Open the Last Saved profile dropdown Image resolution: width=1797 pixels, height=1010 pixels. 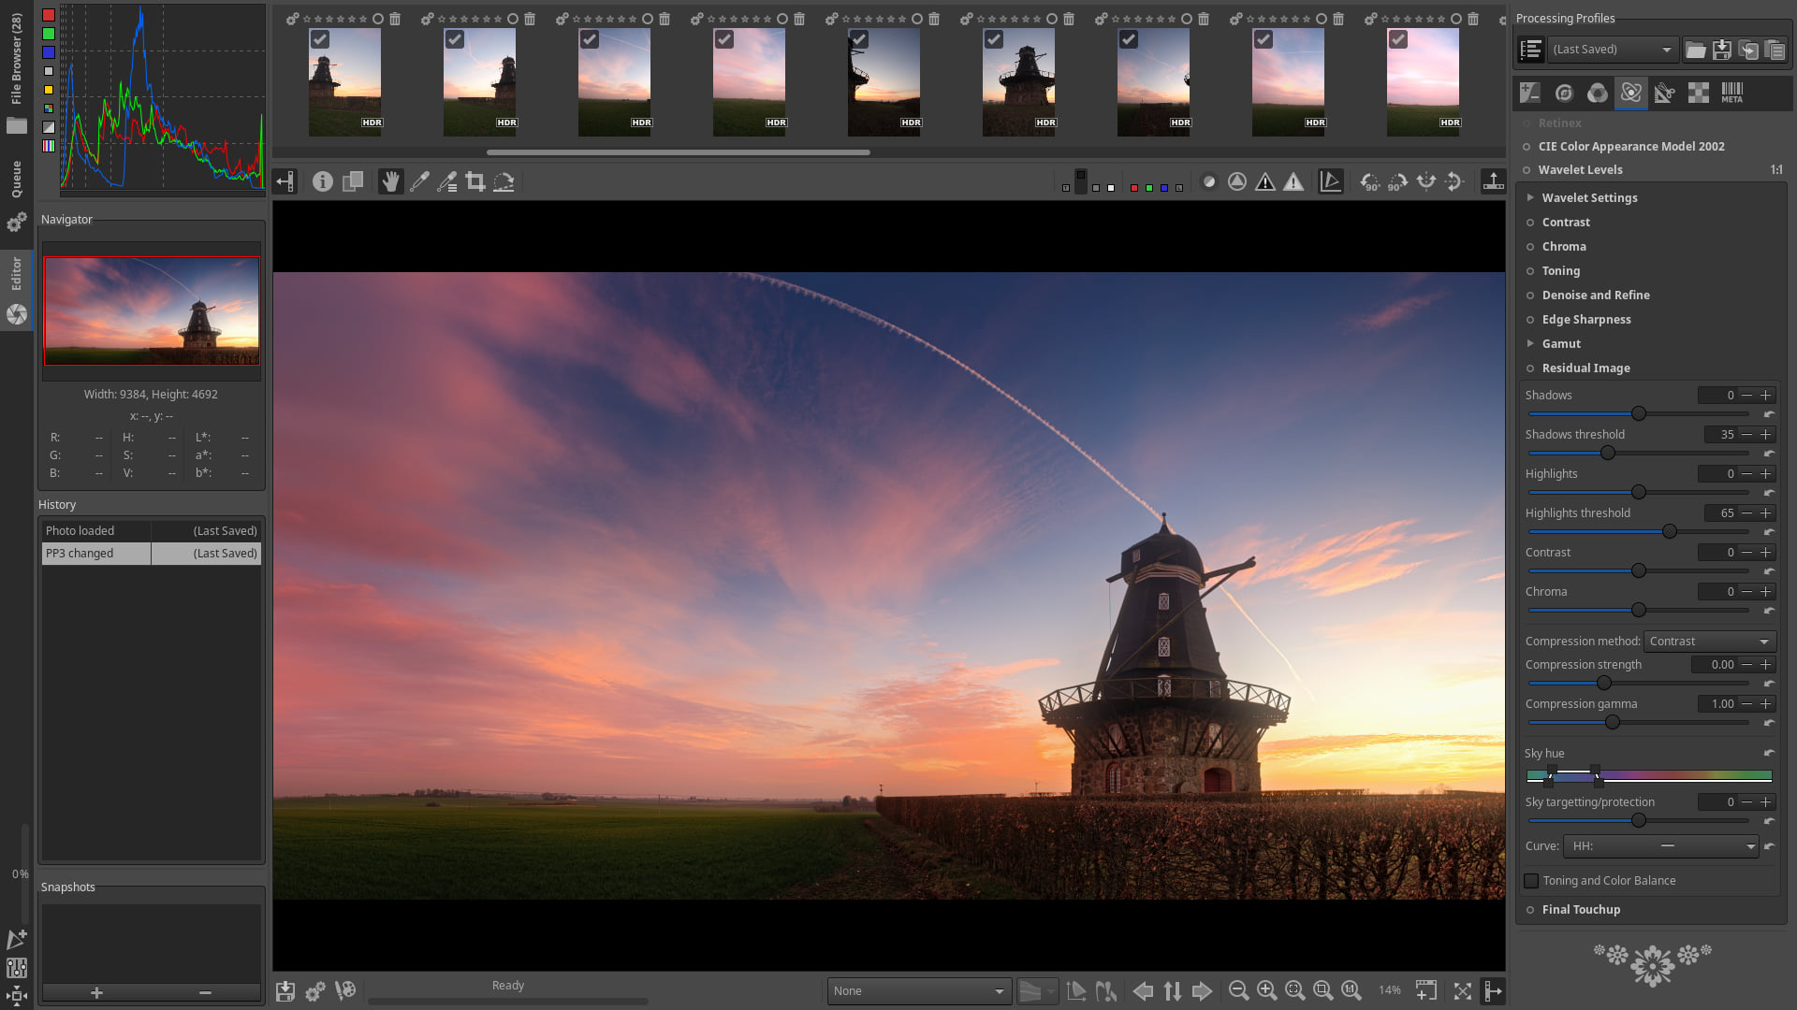click(1612, 49)
